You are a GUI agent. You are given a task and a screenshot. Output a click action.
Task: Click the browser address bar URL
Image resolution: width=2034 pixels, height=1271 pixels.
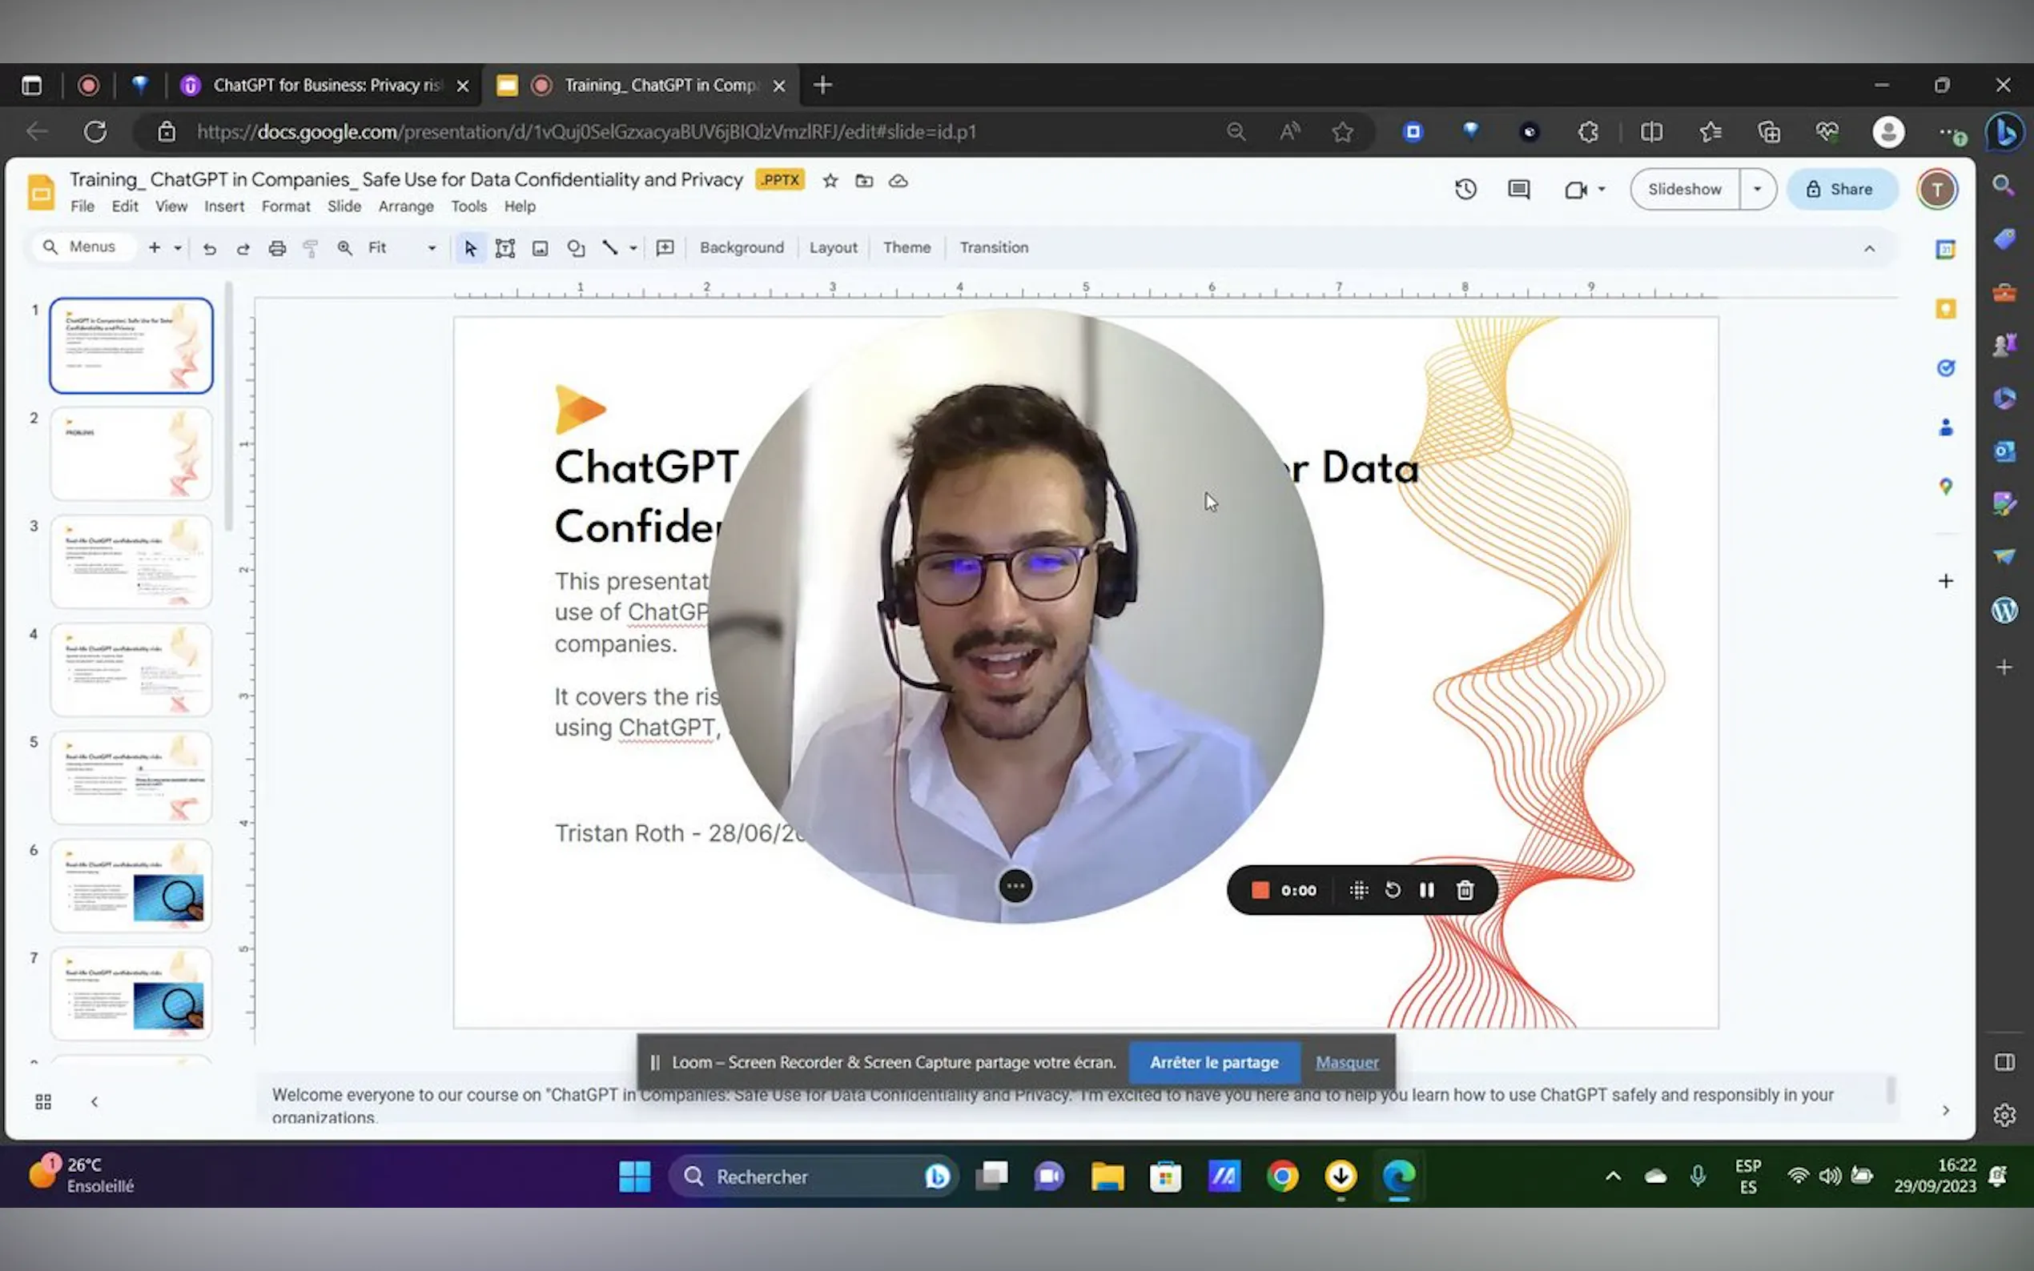point(587,132)
